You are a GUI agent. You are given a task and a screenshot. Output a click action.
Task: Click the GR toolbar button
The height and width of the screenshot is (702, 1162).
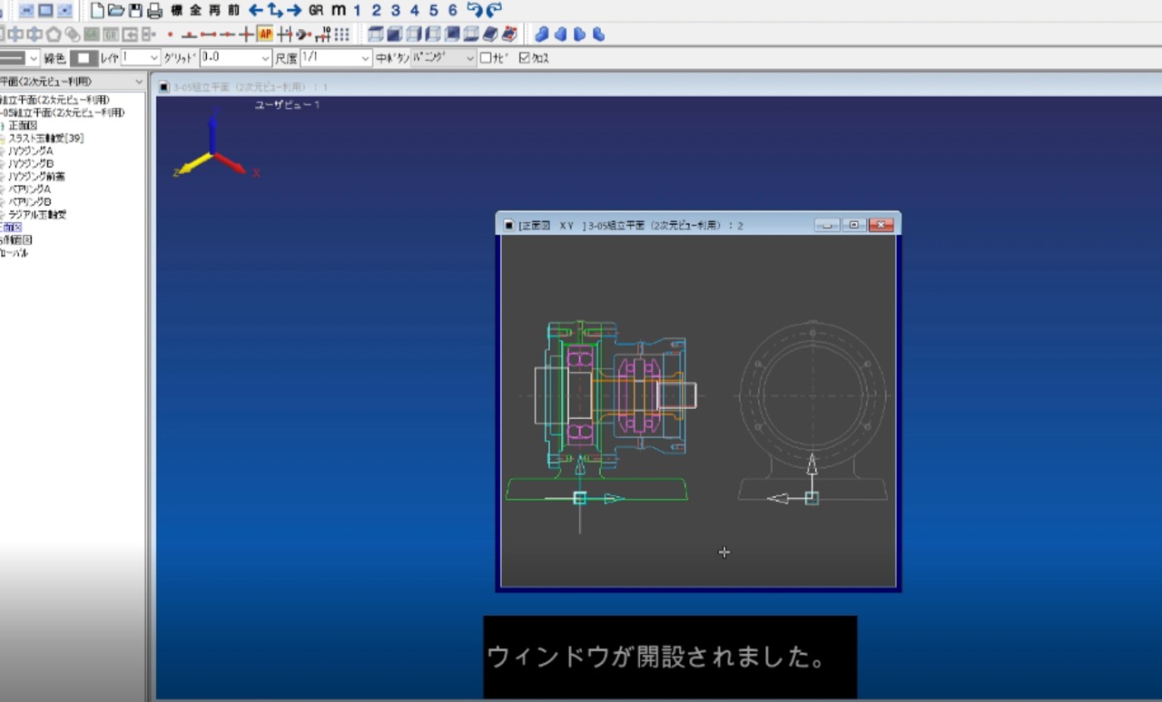coord(316,10)
